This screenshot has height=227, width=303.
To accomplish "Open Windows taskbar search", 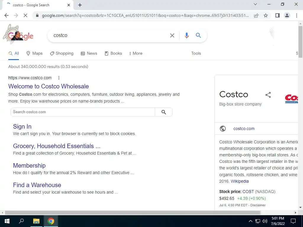I will pos(21,221).
